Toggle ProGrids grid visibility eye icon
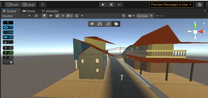The width and height of the screenshot is (208, 98). click(x=8, y=27)
